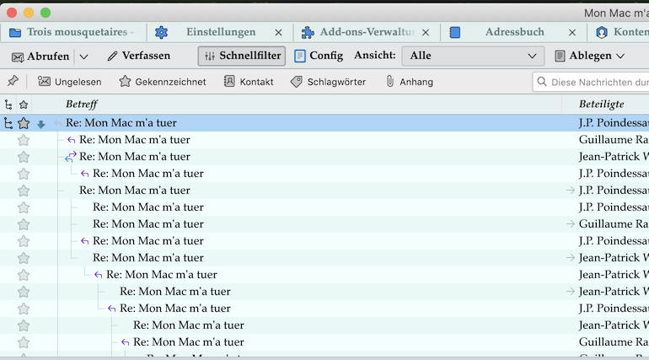The image size is (649, 360).
Task: Filter by Gekennzeichnet starred messages
Action: [x=163, y=82]
